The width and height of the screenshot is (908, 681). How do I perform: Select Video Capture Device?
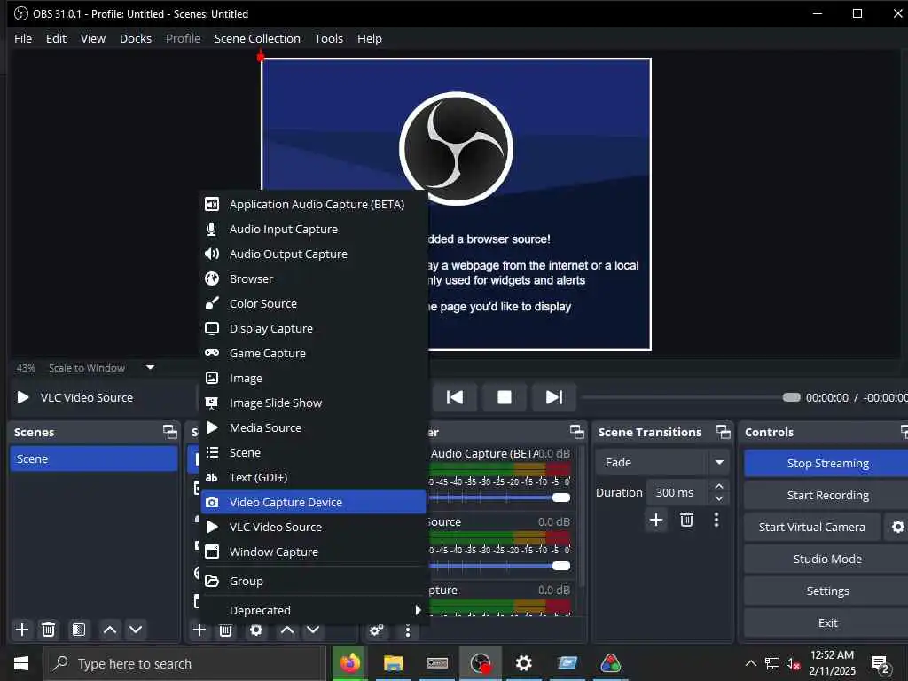point(313,502)
